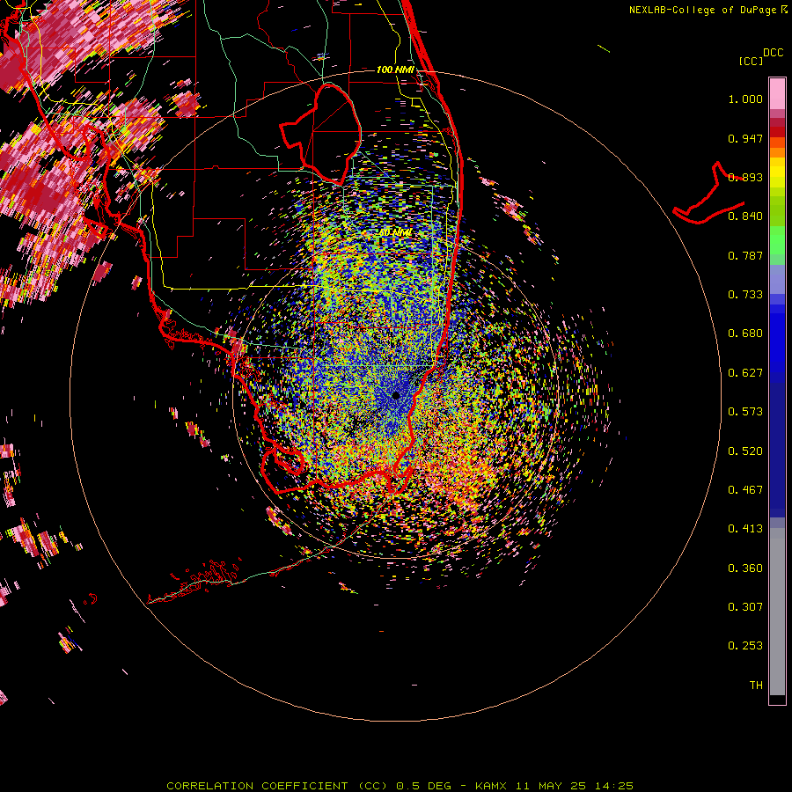Pick the dark navy color bar segment
This screenshot has width=792, height=792.
(777, 450)
